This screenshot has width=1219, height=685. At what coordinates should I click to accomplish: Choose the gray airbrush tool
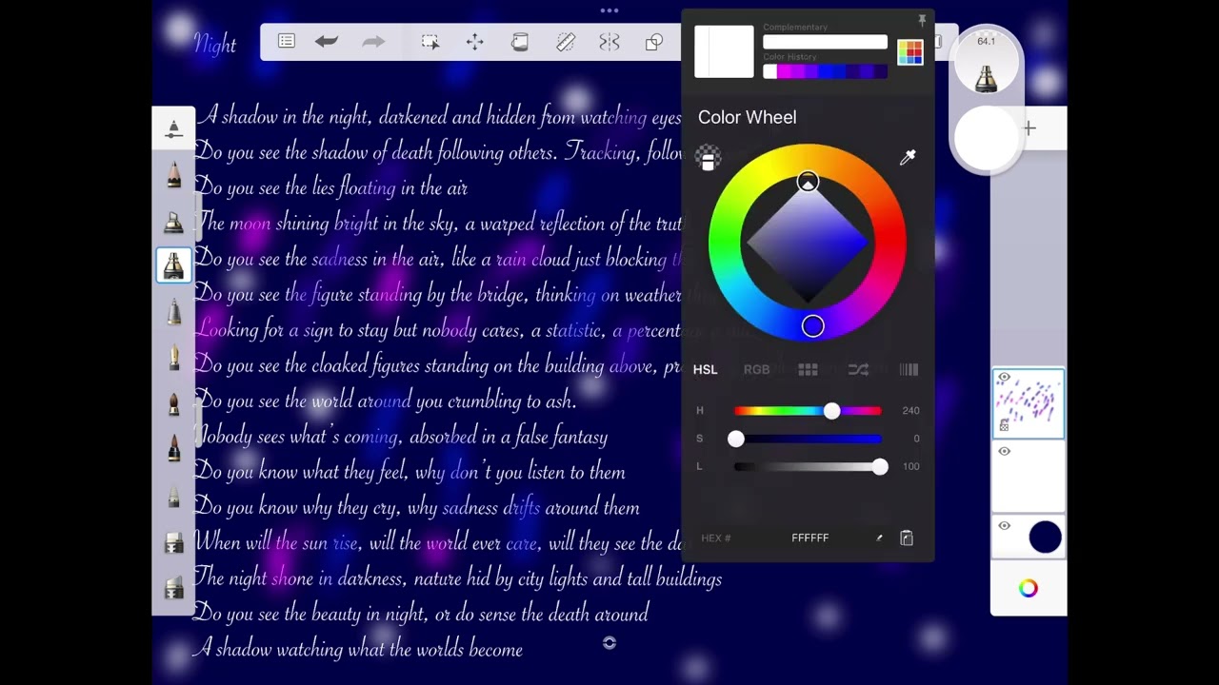pos(173,311)
